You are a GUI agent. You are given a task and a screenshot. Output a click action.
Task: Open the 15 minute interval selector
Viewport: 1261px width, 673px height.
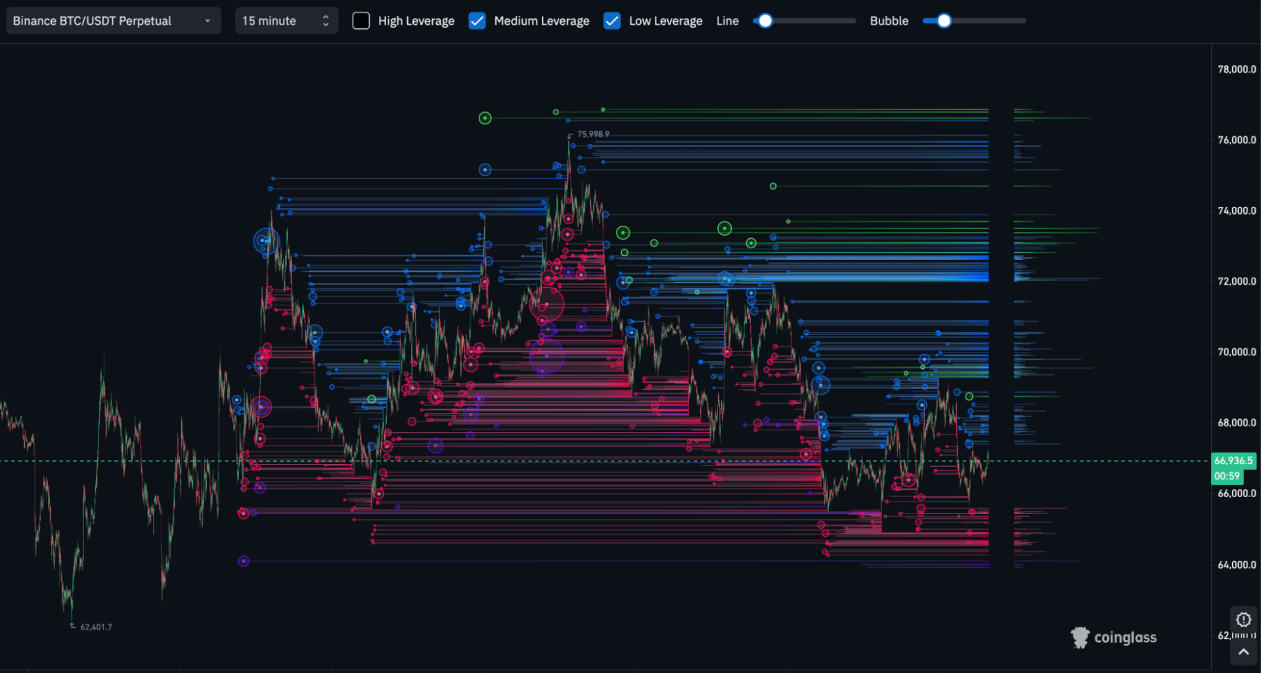(x=286, y=21)
